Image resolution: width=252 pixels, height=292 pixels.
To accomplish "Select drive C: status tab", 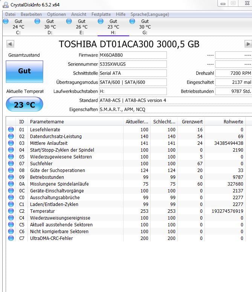I will point(18,27).
